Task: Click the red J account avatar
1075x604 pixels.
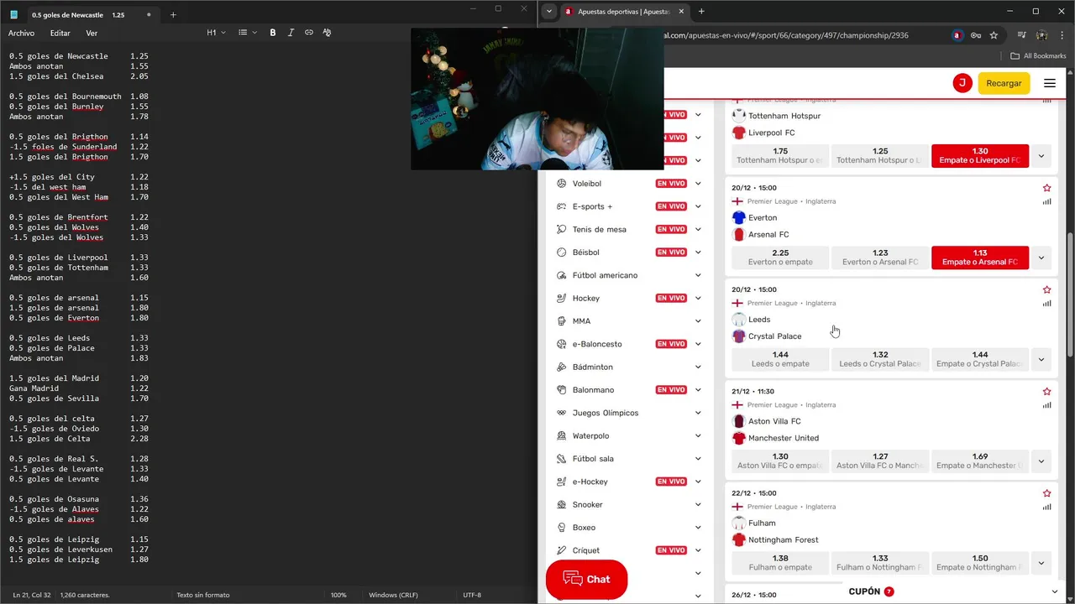Action: (962, 83)
